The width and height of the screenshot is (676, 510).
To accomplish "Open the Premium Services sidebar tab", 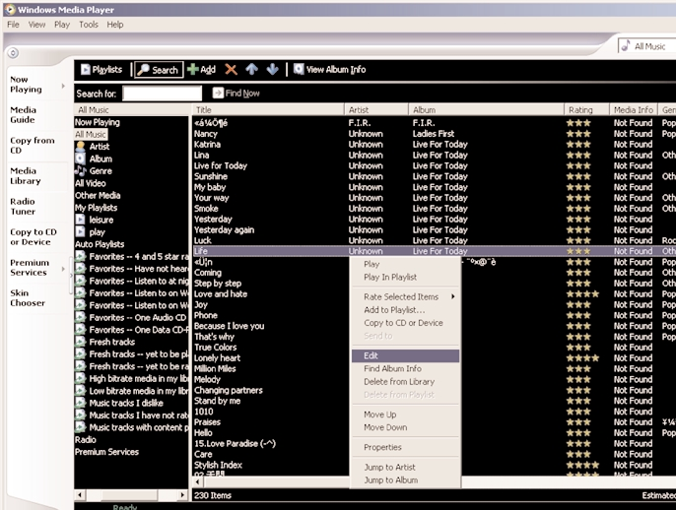I will coord(30,268).
